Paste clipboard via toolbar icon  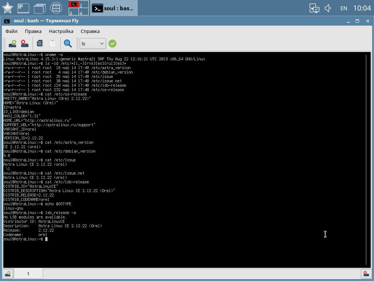pyautogui.click(x=53, y=44)
